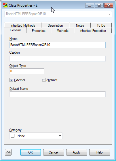Toggle the External checkbox
The image size is (116, 161).
(x=11, y=80)
